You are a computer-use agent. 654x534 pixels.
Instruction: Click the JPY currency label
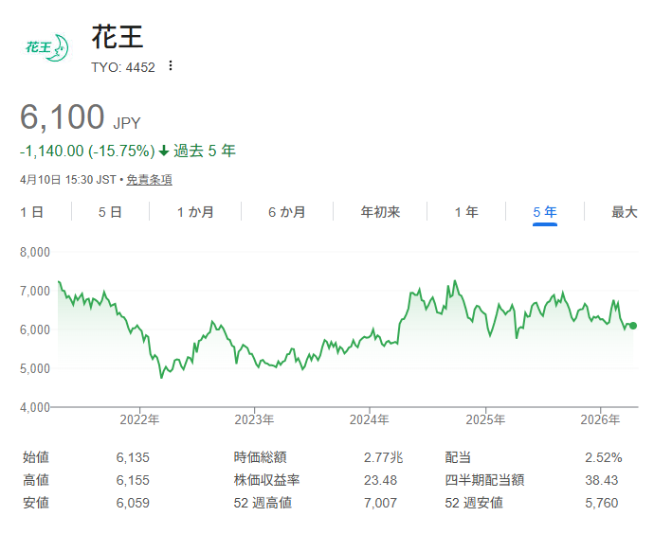point(127,123)
